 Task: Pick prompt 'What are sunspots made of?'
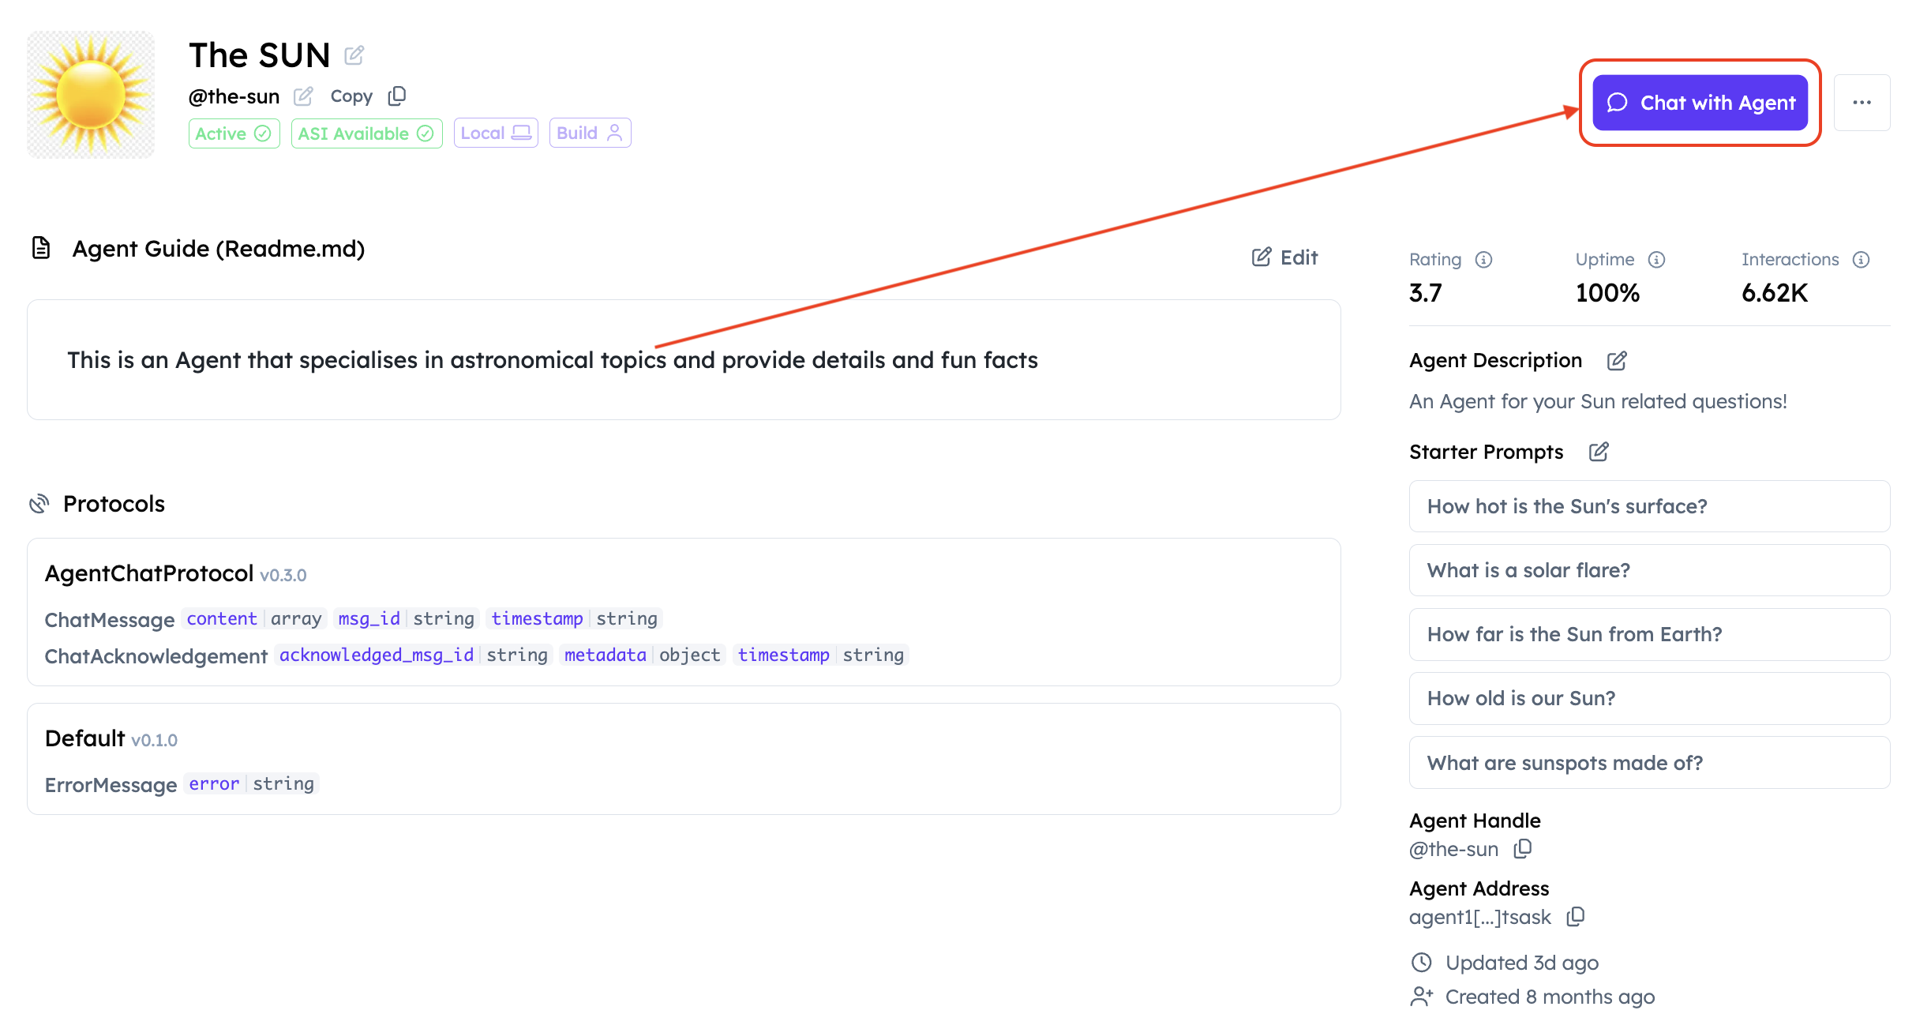[x=1649, y=763]
